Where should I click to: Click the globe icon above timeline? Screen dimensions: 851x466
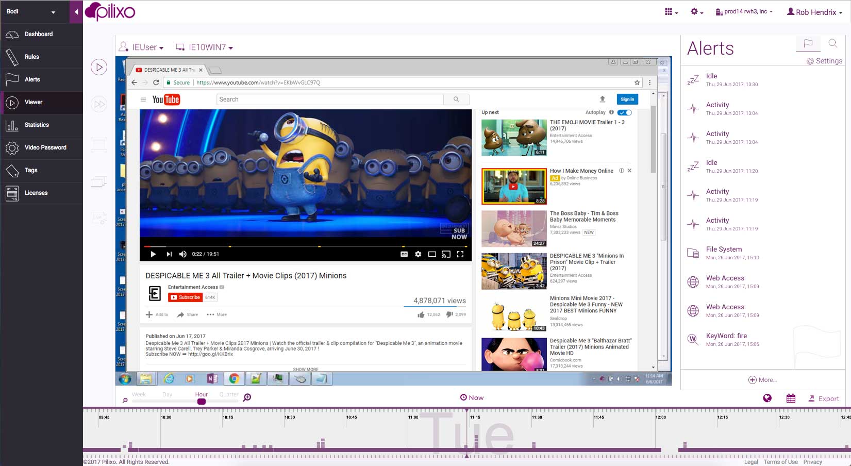(767, 398)
